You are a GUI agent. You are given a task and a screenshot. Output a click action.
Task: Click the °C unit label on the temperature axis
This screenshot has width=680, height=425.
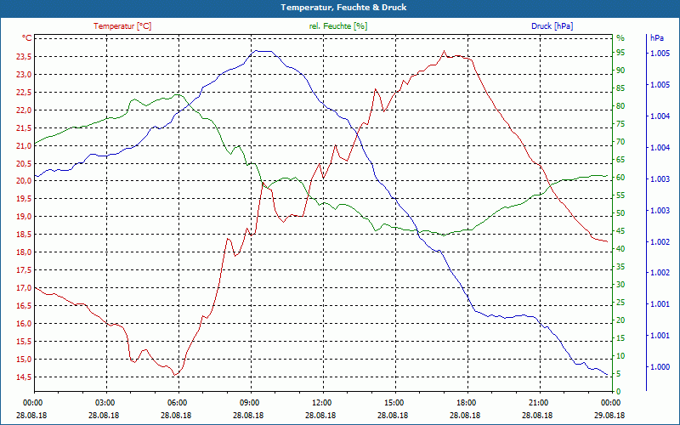[x=27, y=38]
